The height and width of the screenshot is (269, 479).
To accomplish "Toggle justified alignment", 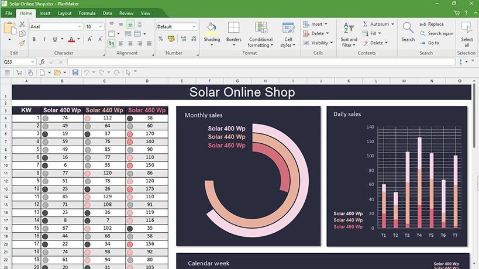I will pyautogui.click(x=149, y=44).
